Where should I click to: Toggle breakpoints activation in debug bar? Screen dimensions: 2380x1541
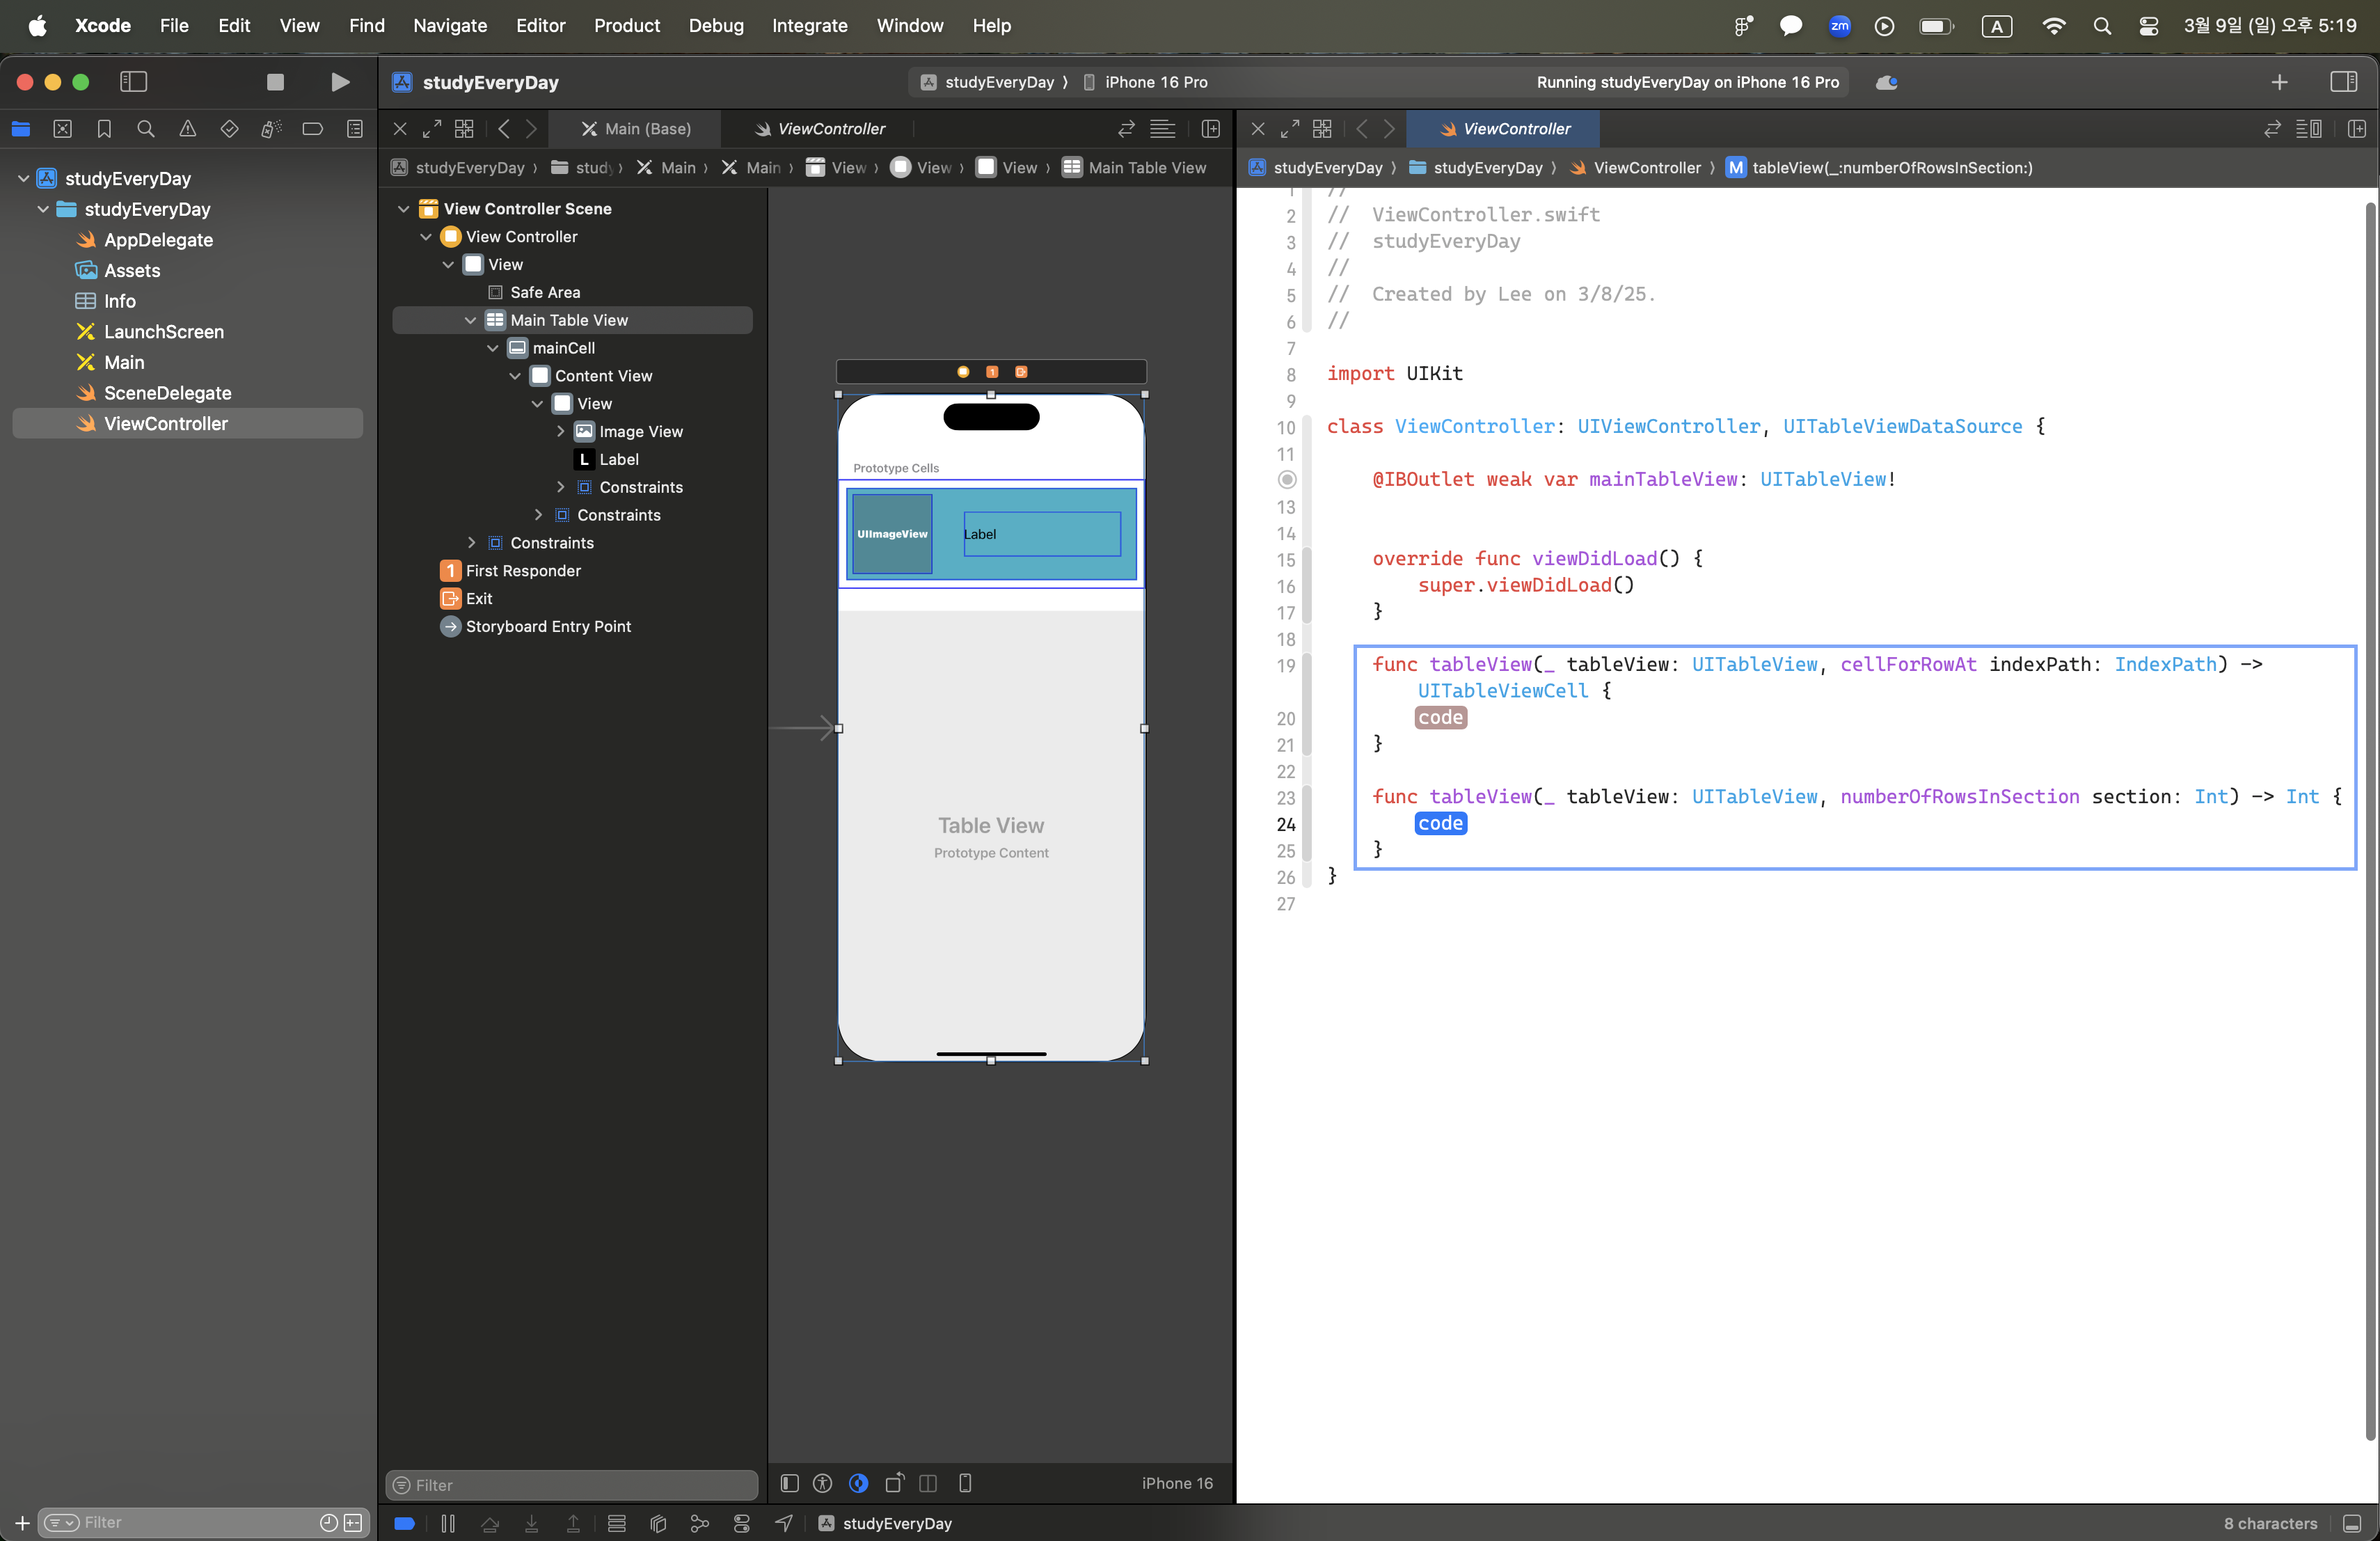click(x=405, y=1523)
